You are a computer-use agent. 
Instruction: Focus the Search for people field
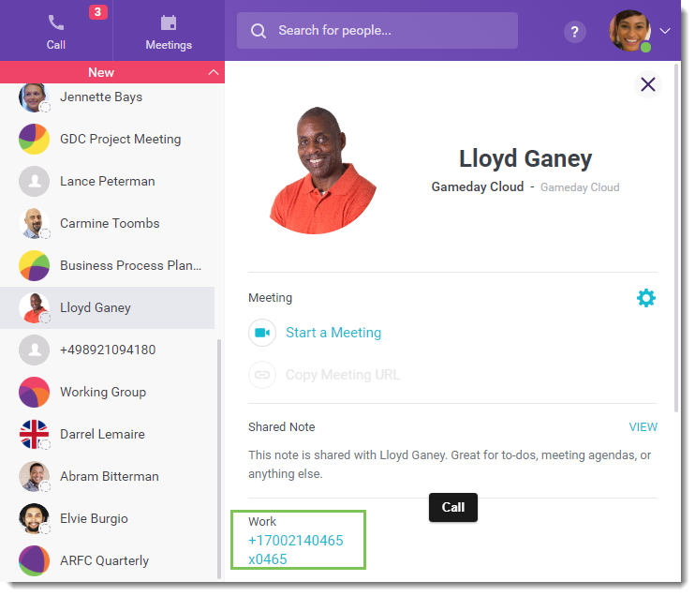click(377, 31)
